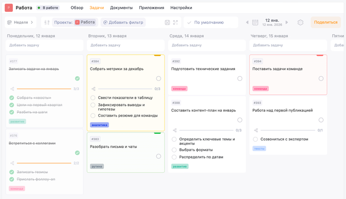Open the 'Документы' tab
346x199 pixels.
click(121, 8)
